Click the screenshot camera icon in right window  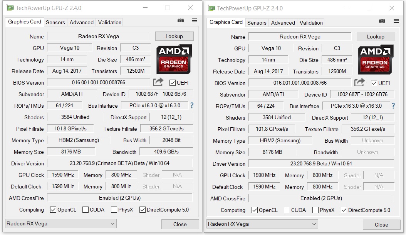382,21
